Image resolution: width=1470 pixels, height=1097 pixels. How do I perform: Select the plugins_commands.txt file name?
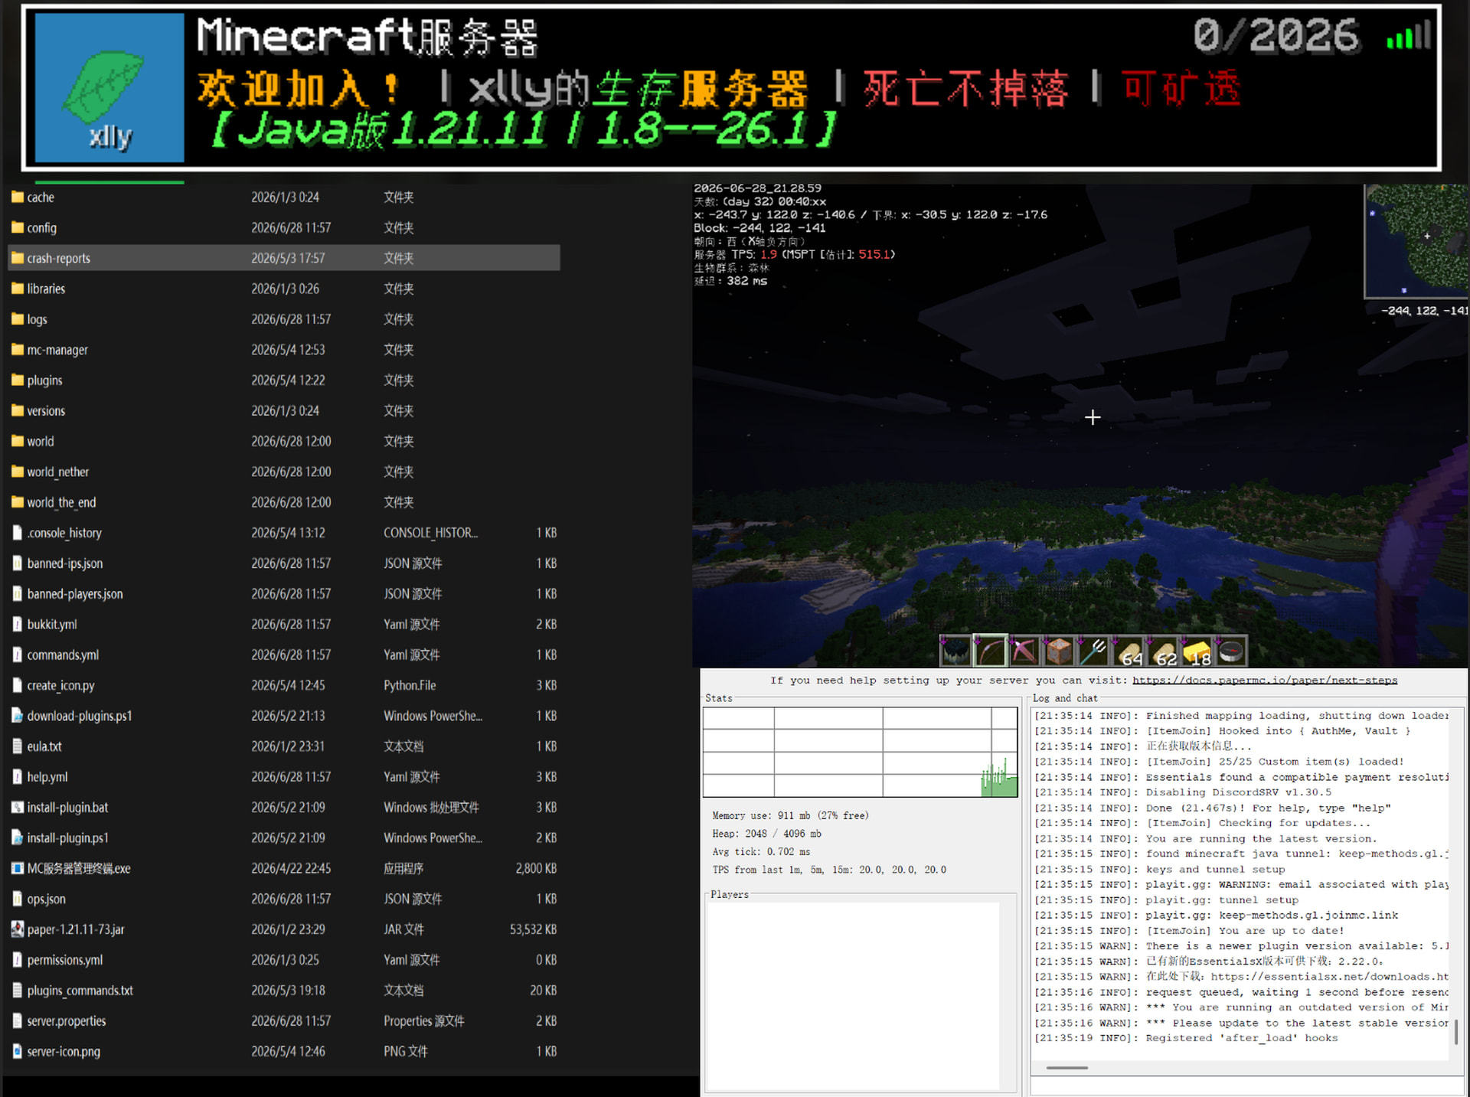tap(80, 991)
